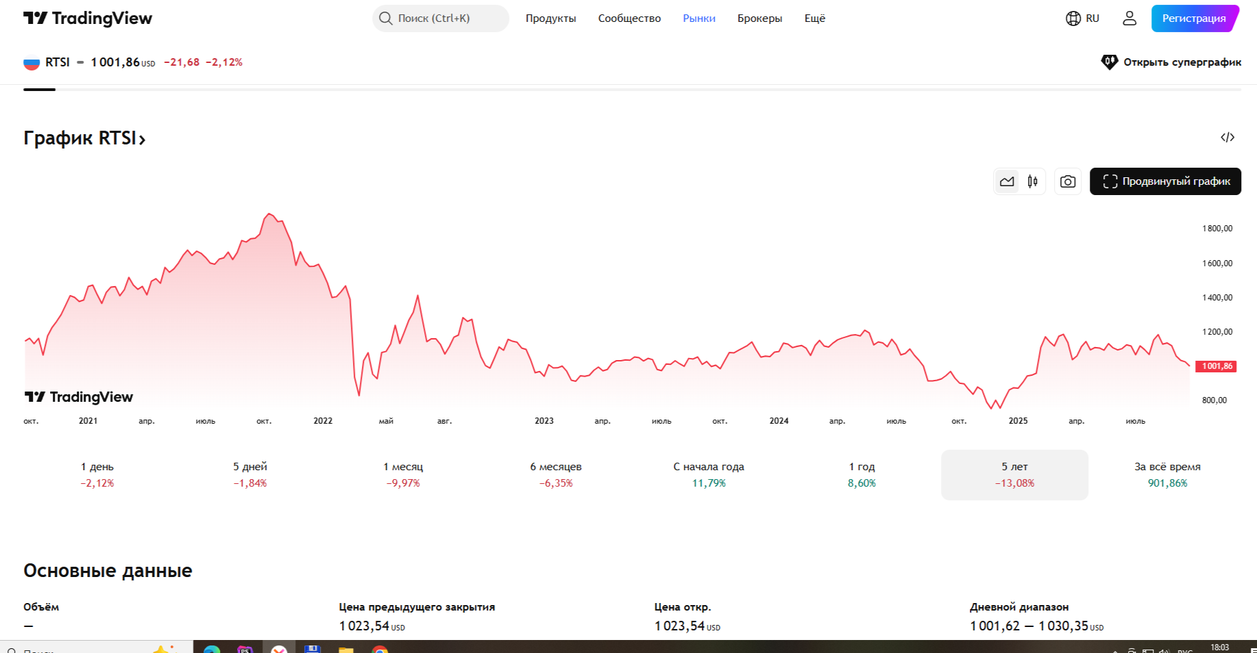Select the 1 день time range
The width and height of the screenshot is (1257, 653).
tap(97, 474)
